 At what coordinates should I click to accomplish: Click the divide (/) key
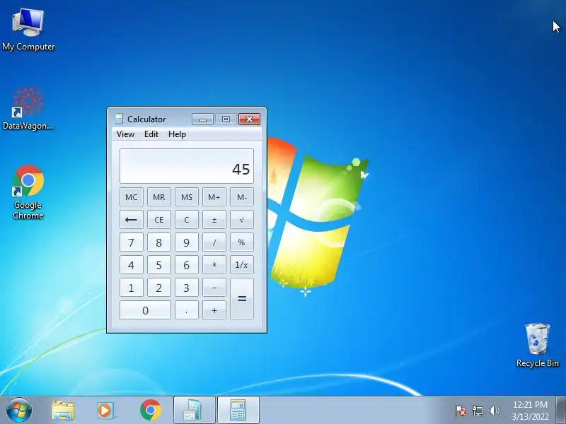pyautogui.click(x=214, y=242)
